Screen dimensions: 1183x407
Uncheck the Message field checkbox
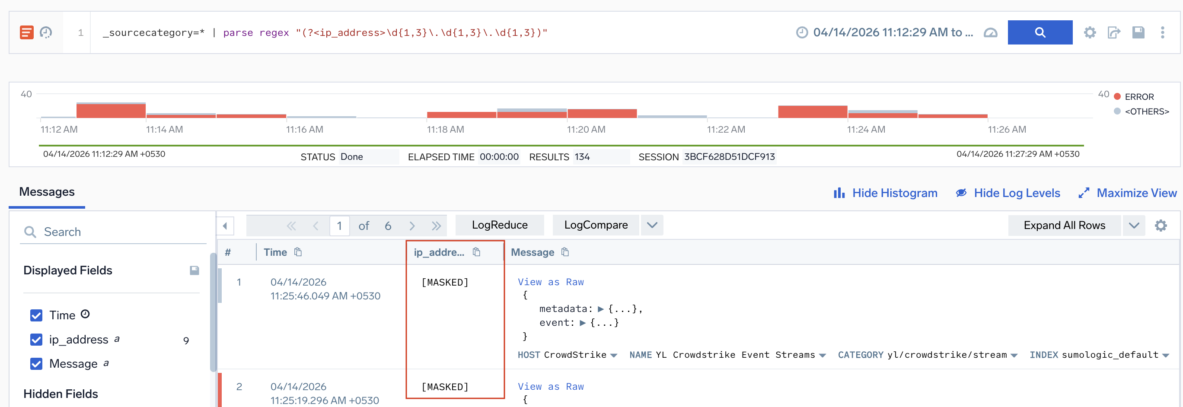(36, 364)
